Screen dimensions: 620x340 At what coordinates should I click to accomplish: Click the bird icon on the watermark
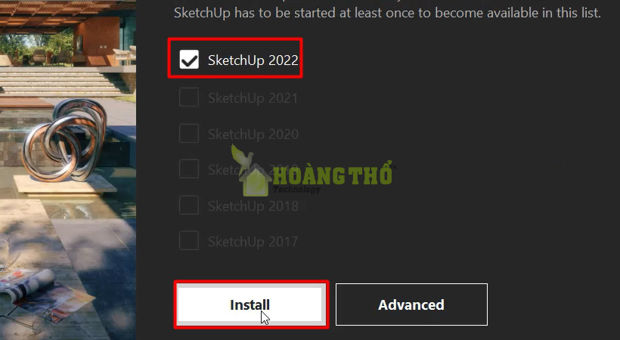[243, 157]
